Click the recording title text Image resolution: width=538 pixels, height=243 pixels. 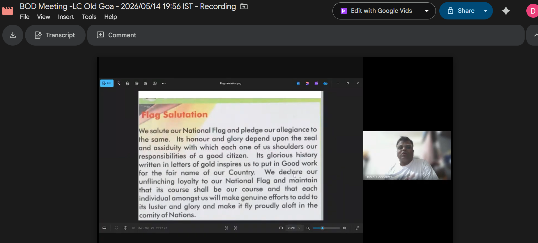pos(128,6)
